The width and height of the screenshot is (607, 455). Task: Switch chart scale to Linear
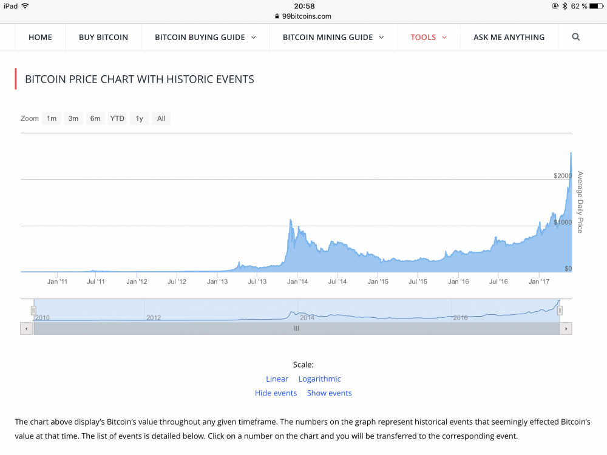click(x=277, y=379)
